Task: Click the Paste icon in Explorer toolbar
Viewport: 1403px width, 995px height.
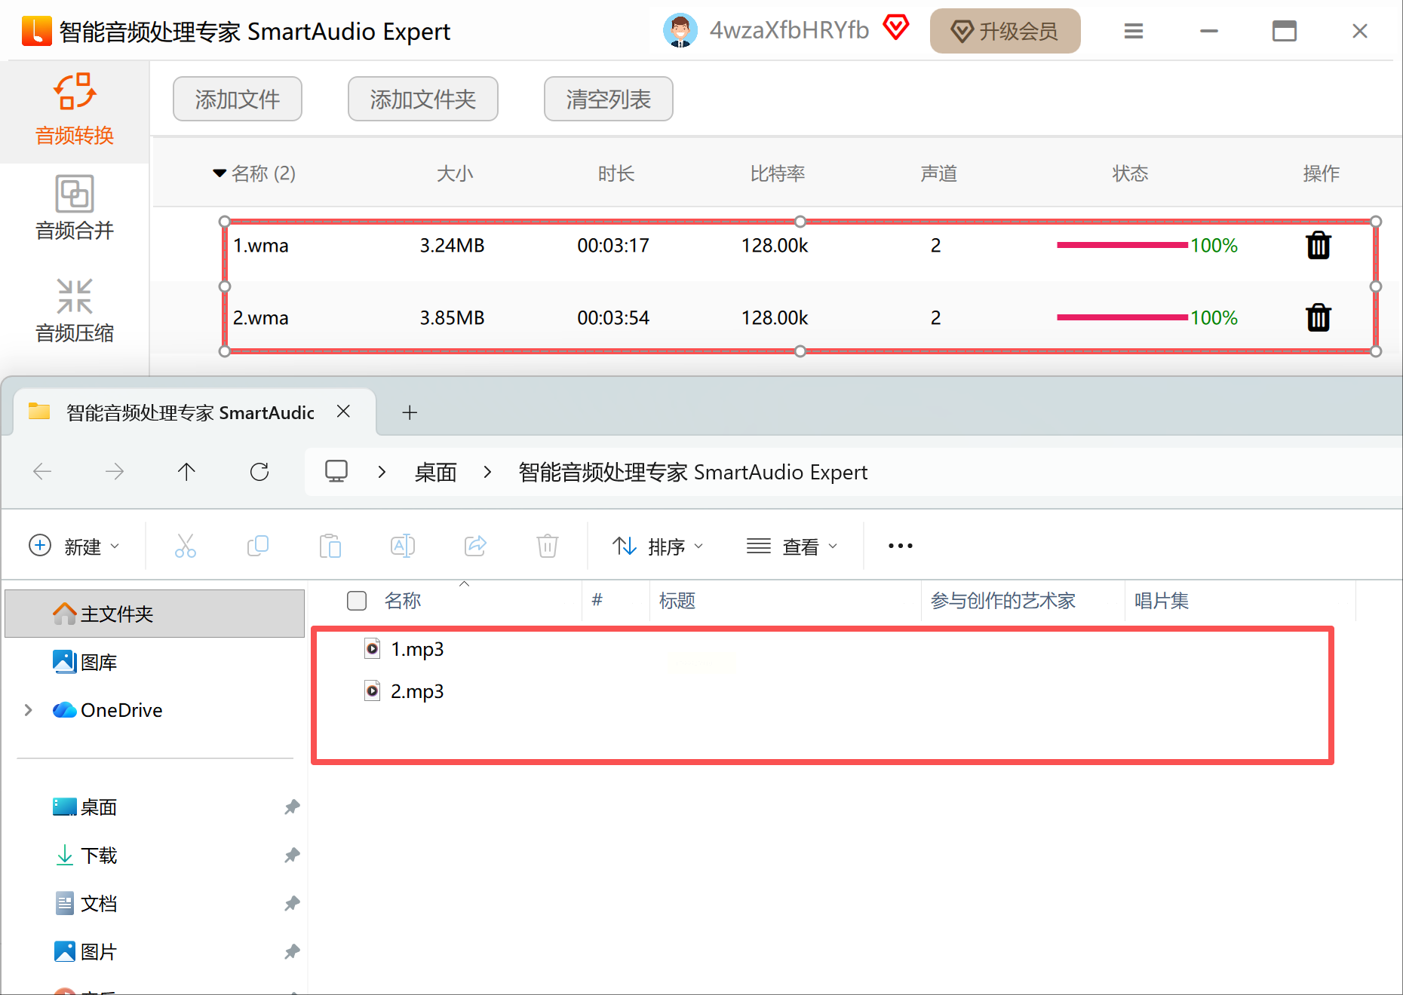Action: pos(330,546)
